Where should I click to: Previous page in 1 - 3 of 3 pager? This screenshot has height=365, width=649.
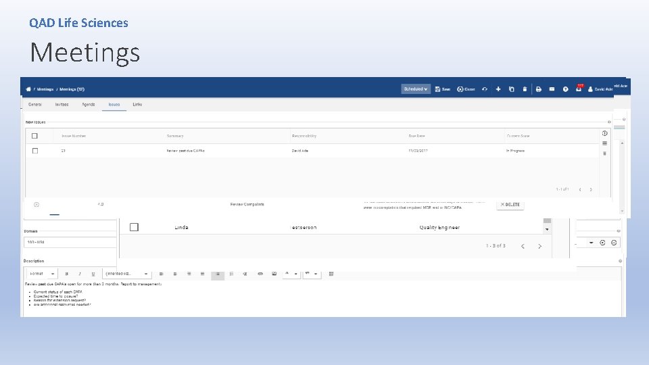[523, 246]
